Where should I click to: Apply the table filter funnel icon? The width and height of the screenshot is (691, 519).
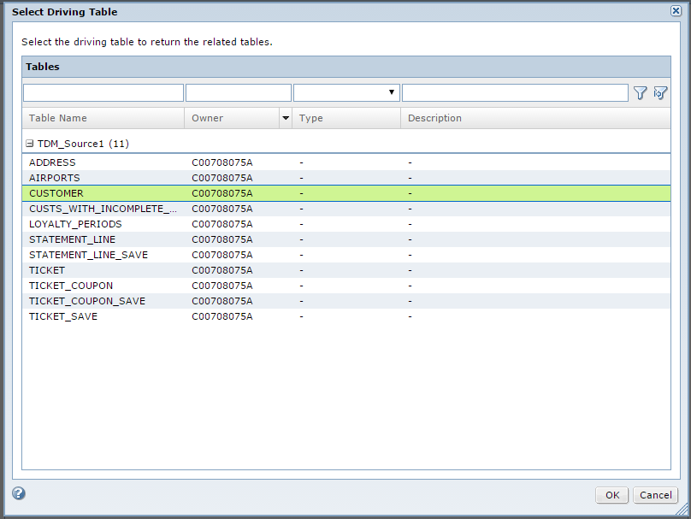pyautogui.click(x=640, y=93)
